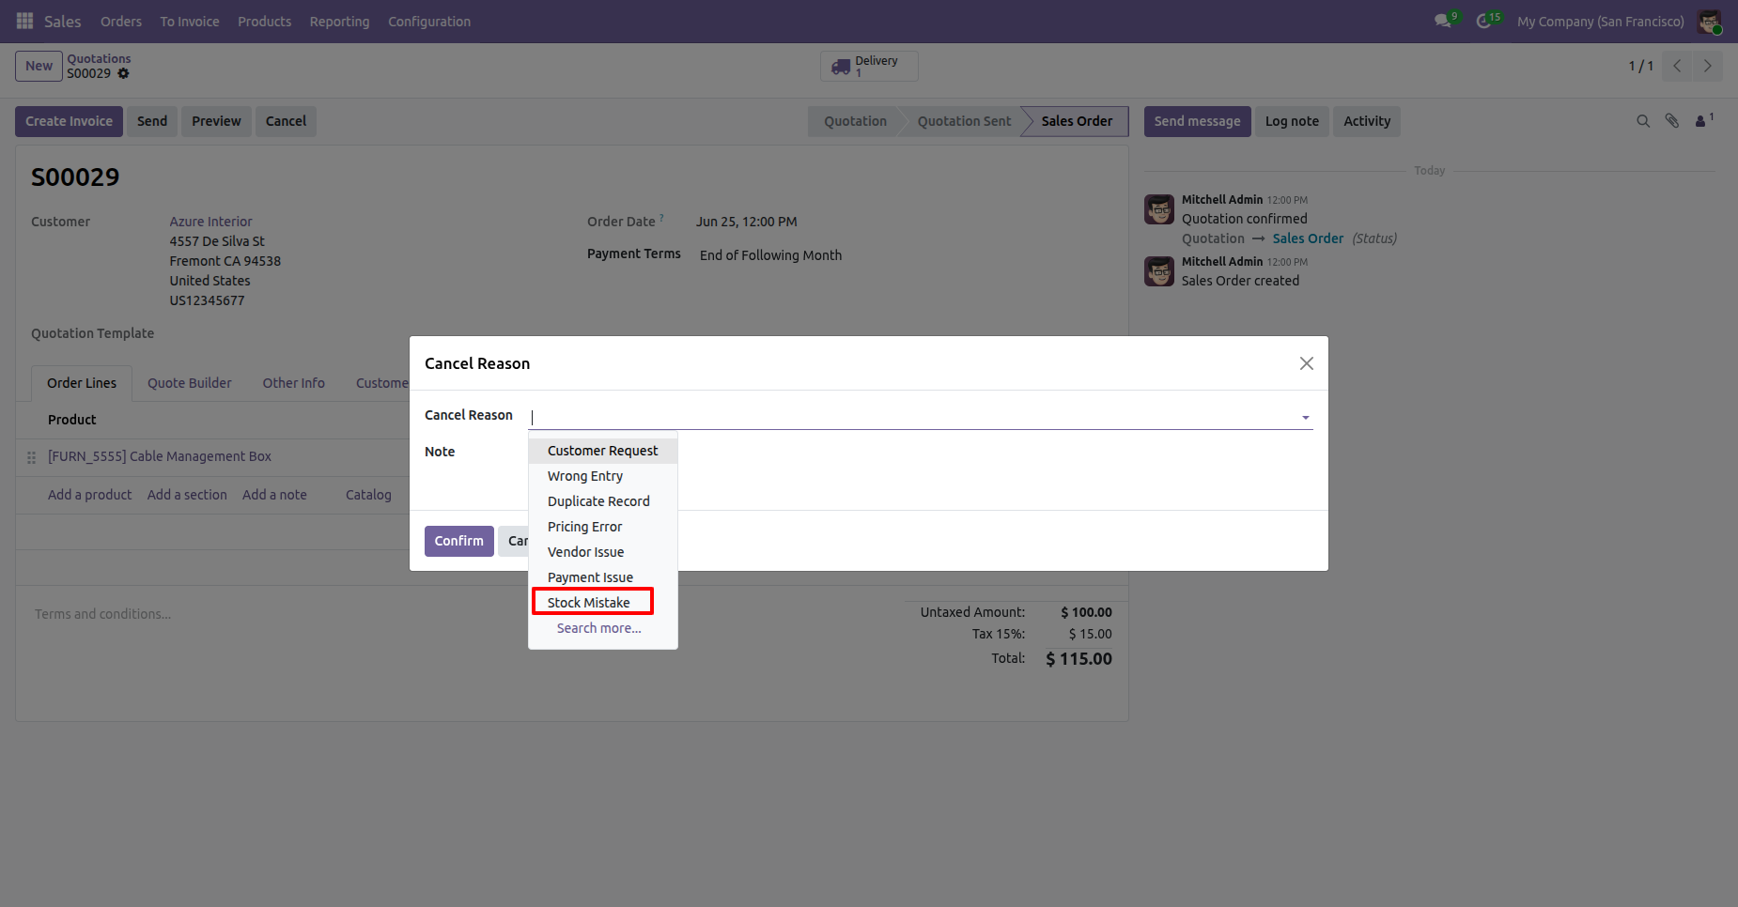Click the gear icon next to S00029
1738x907 pixels.
[123, 73]
